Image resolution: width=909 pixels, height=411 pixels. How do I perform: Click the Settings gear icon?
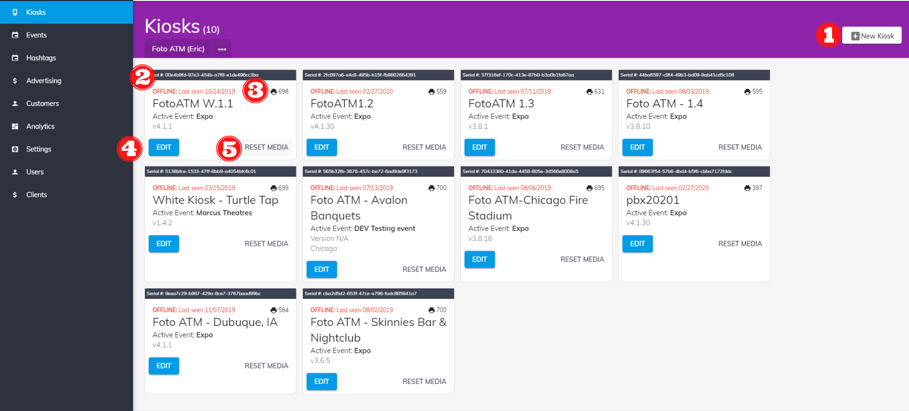pos(14,149)
